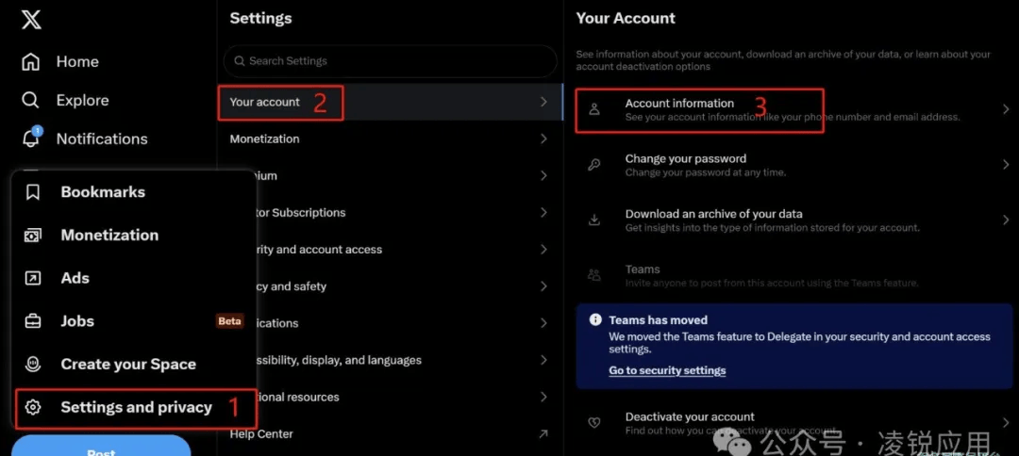
Task: Open Change your password text
Action: point(686,158)
